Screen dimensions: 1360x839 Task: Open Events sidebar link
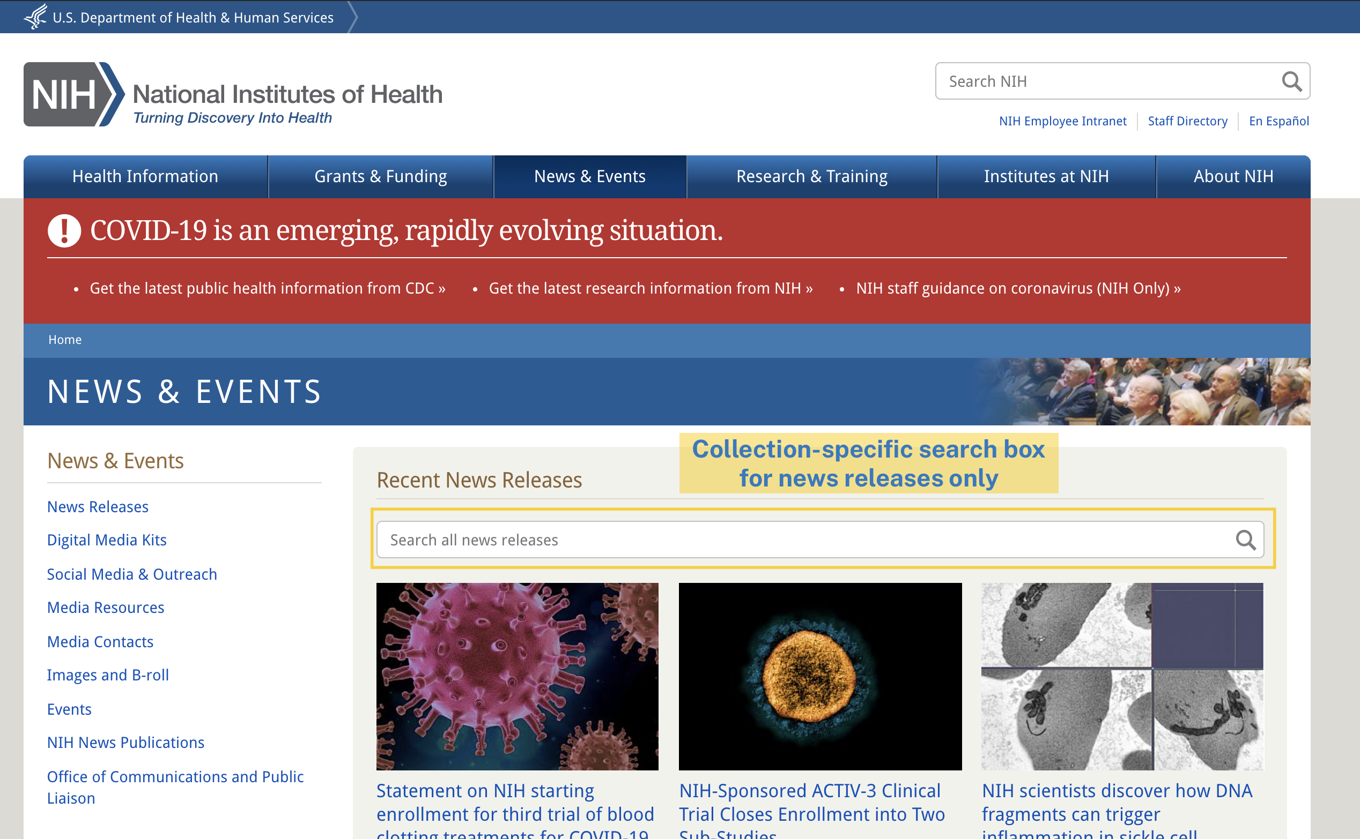pyautogui.click(x=69, y=710)
